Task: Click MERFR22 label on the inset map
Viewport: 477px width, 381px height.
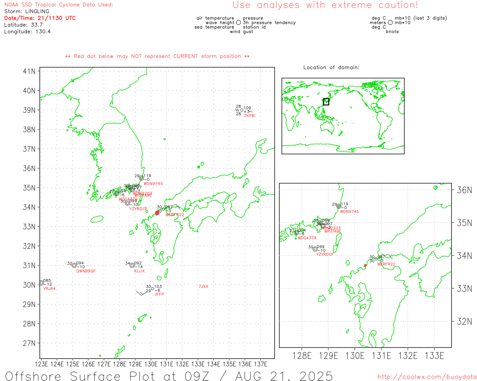Action: (x=386, y=264)
